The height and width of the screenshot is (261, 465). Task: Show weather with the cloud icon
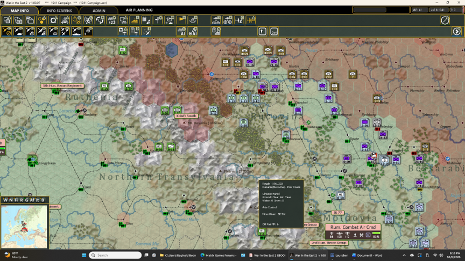[x=170, y=20]
